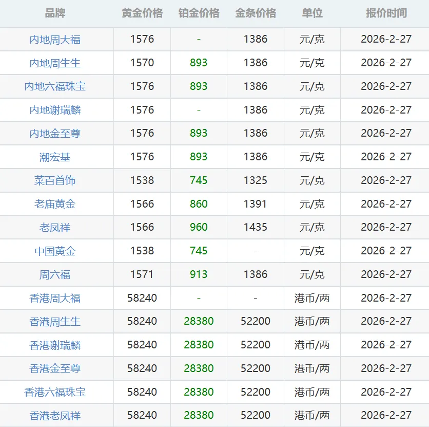This screenshot has height=427, width=429.
Task: Select gold price 1576 in 内地周大福 row
Action: tap(142, 39)
